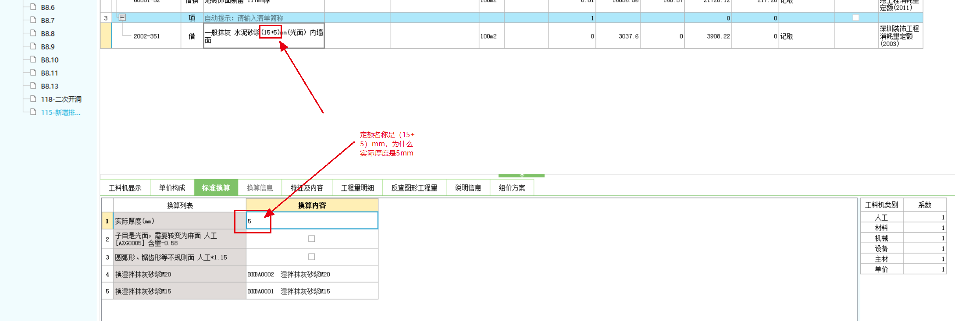Select the B8.6 tree item
This screenshot has height=321, width=955.
[x=47, y=7]
